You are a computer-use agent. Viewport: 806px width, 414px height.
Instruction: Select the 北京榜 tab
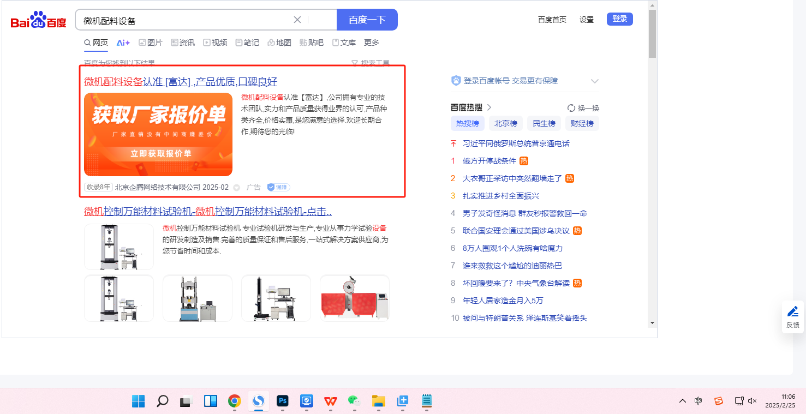point(506,123)
